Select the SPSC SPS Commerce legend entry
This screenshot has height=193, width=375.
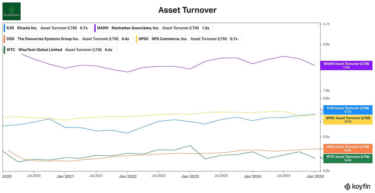coord(189,39)
